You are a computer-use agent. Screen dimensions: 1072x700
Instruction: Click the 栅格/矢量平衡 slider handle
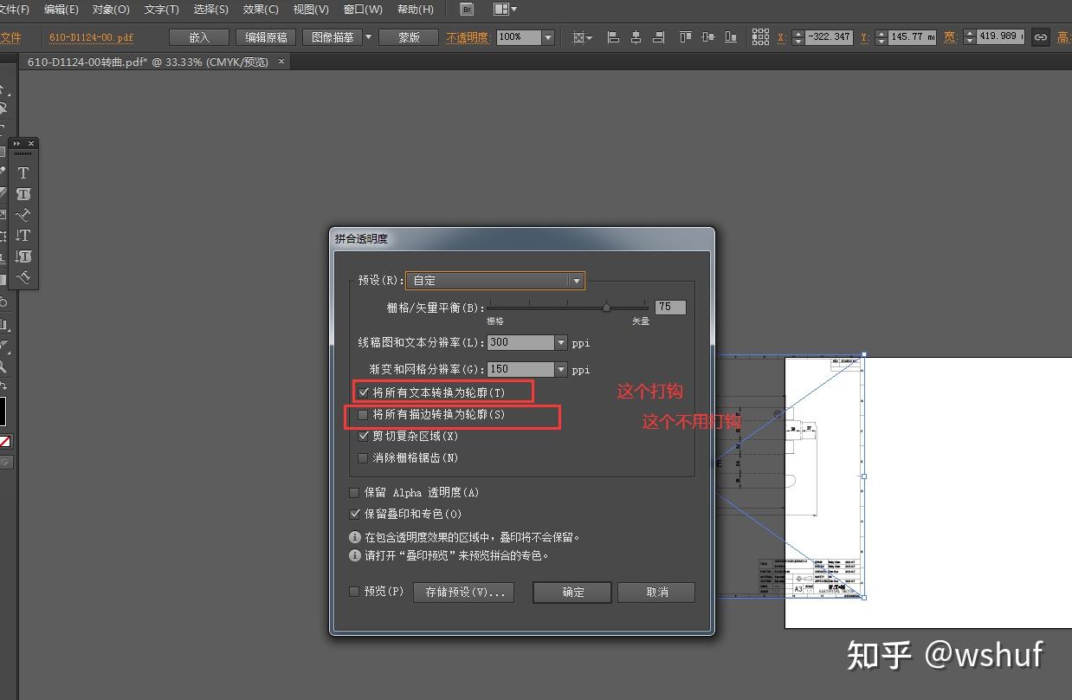(606, 307)
